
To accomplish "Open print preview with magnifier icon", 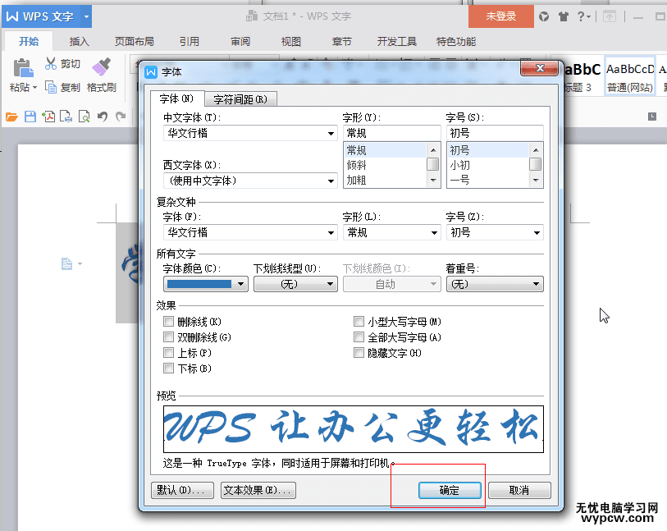I will tap(85, 117).
